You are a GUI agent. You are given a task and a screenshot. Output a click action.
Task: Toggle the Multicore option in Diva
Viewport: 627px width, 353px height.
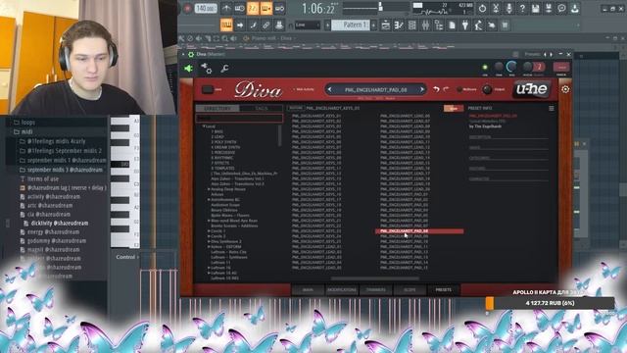click(459, 89)
